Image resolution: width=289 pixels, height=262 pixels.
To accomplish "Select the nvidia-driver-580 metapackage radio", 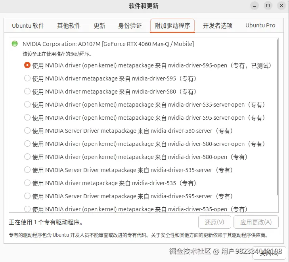I will pos(27,92).
